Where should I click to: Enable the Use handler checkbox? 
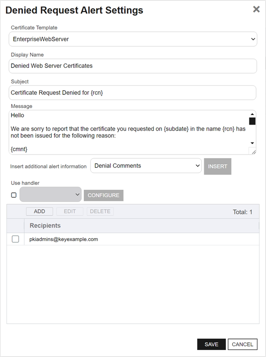[14, 195]
